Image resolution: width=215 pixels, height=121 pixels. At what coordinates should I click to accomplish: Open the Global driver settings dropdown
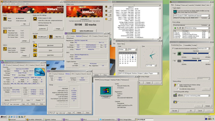coord(209,28)
